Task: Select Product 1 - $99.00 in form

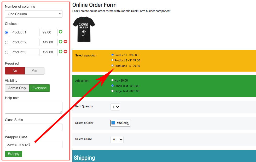Action: [x=112, y=55]
